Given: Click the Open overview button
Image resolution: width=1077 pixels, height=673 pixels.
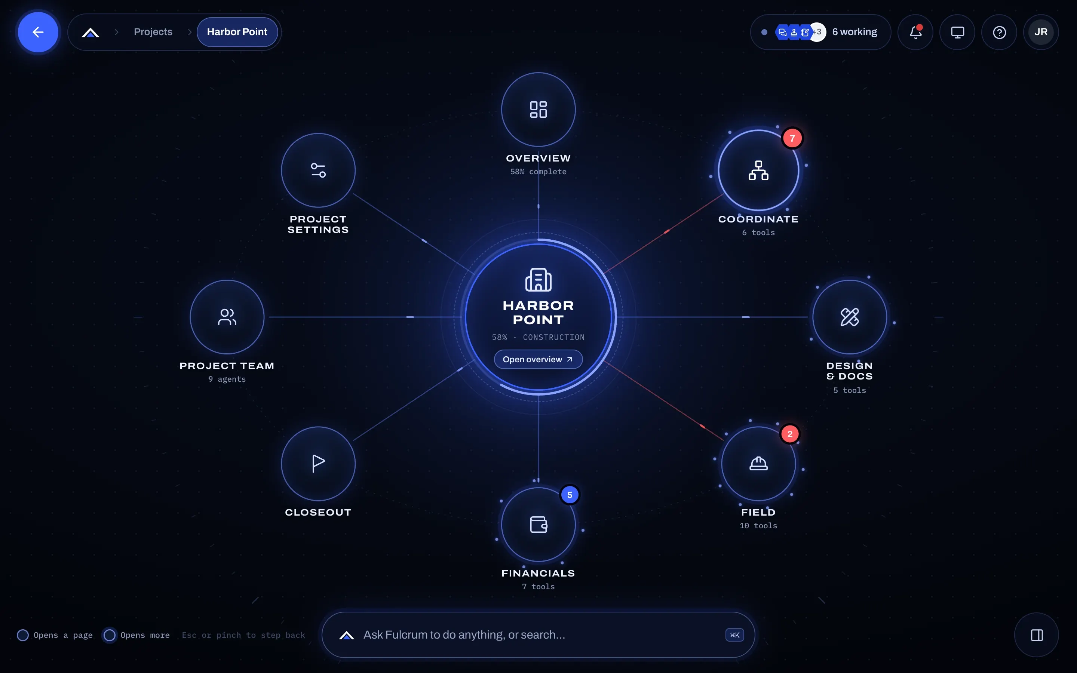Looking at the screenshot, I should click(538, 359).
